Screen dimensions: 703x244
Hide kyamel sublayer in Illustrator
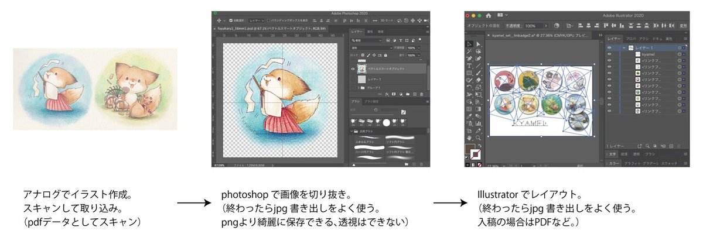[x=609, y=54]
